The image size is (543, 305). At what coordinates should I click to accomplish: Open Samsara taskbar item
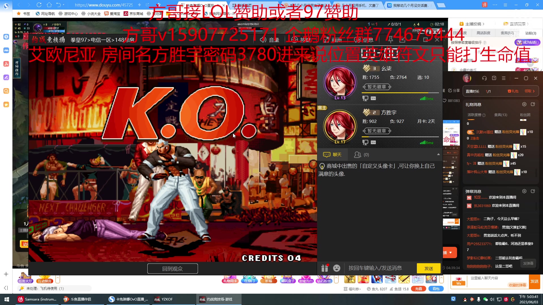tap(37, 299)
